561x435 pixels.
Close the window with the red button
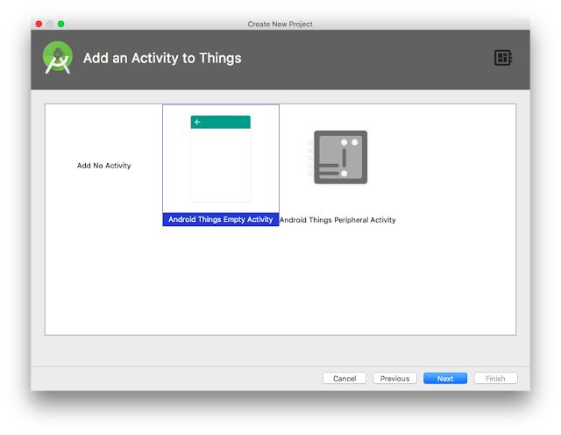coord(39,24)
